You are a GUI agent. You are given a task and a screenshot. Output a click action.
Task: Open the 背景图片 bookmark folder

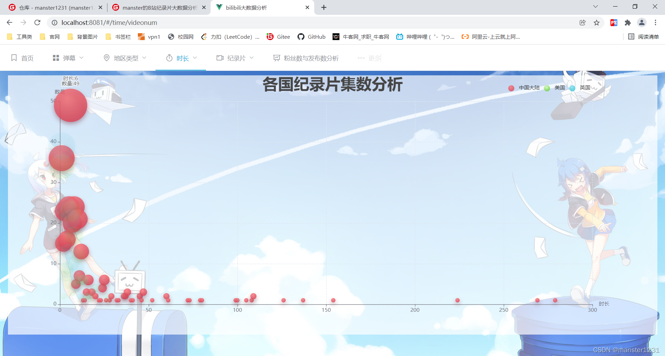83,37
